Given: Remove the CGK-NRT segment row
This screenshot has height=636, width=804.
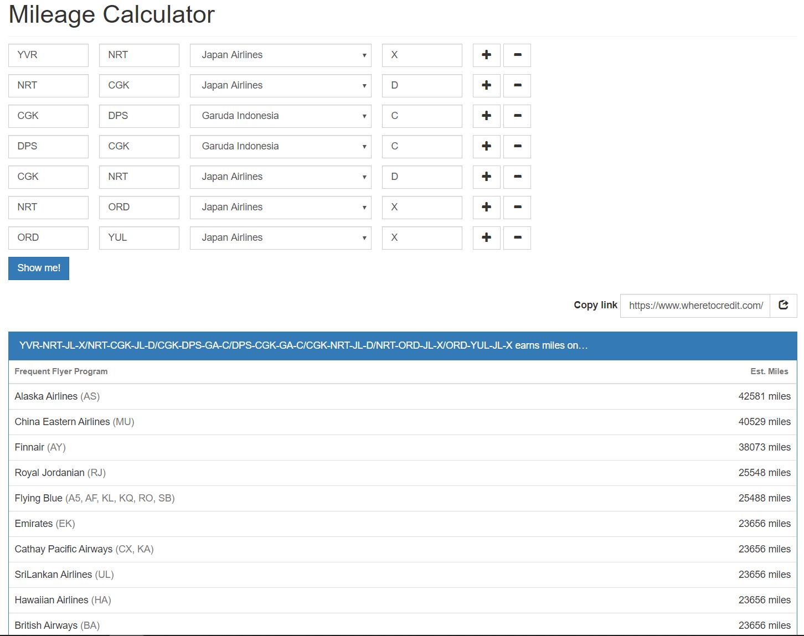Looking at the screenshot, I should (x=517, y=177).
